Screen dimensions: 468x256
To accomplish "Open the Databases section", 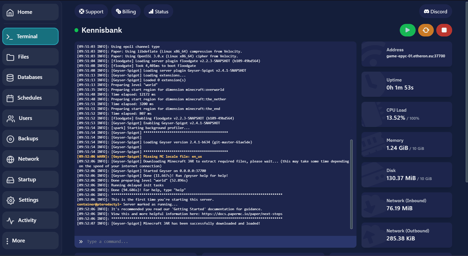I will pyautogui.click(x=30, y=77).
